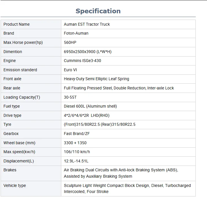Select the Diesel 600L fuel type value
Image resolution: width=207 pixels, height=197 pixels.
(90, 106)
